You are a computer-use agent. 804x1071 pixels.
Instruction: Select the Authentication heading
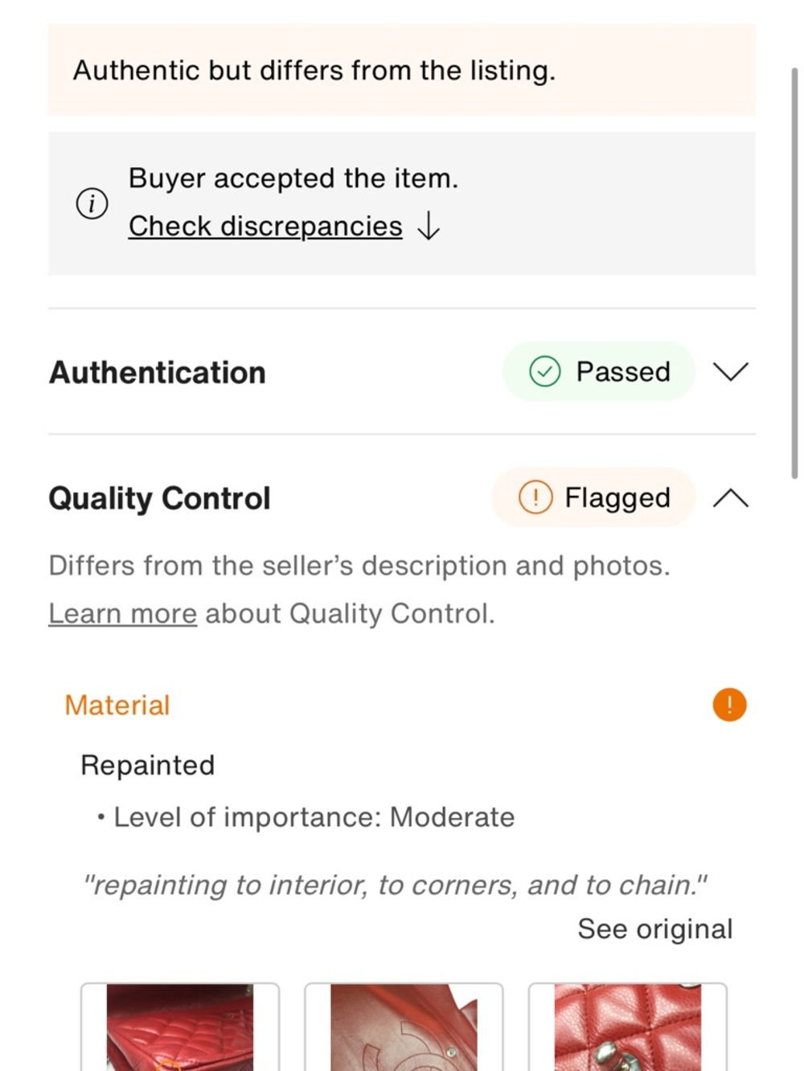pyautogui.click(x=158, y=373)
